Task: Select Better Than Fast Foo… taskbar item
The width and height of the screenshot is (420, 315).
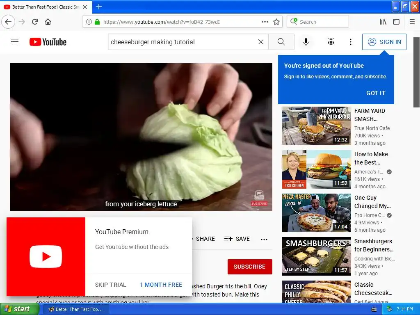Action: coord(76,309)
